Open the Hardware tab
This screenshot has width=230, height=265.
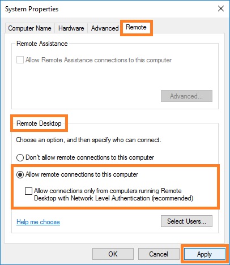point(71,28)
